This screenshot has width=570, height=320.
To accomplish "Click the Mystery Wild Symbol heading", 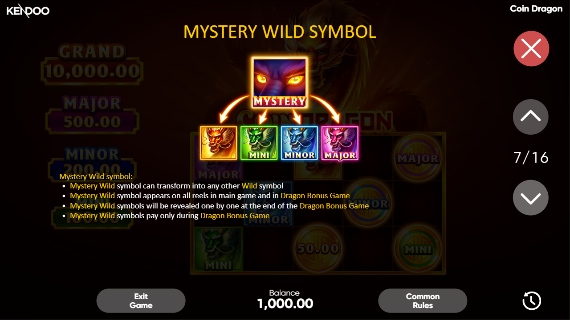I will [280, 32].
